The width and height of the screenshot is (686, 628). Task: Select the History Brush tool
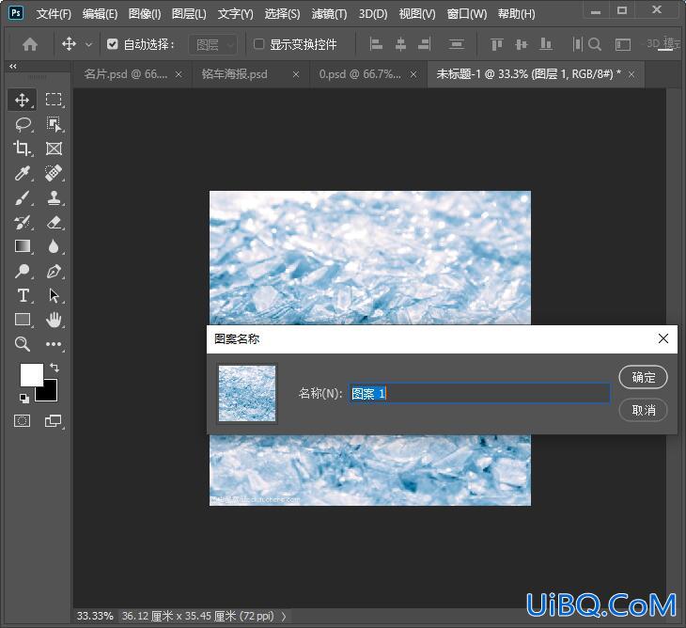click(22, 222)
